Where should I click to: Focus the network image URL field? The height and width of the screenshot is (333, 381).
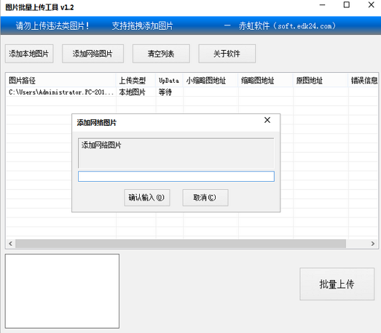point(176,177)
